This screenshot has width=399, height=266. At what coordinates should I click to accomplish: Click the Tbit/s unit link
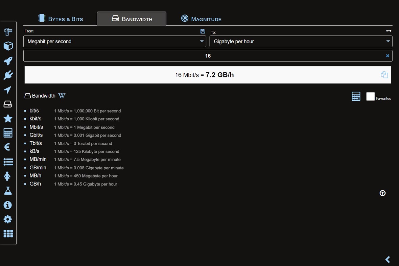(x=36, y=143)
